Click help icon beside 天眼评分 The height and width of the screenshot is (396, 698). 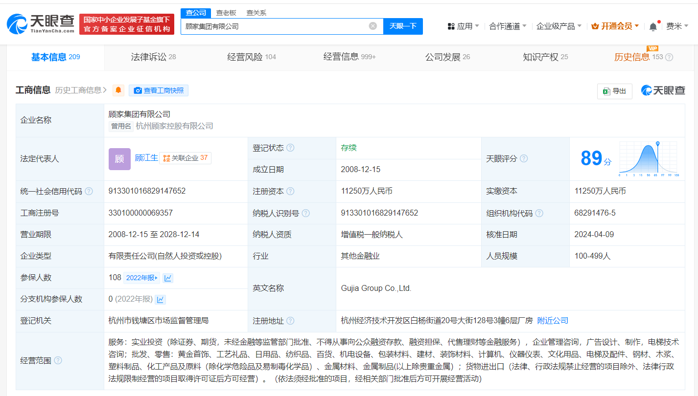tap(524, 159)
